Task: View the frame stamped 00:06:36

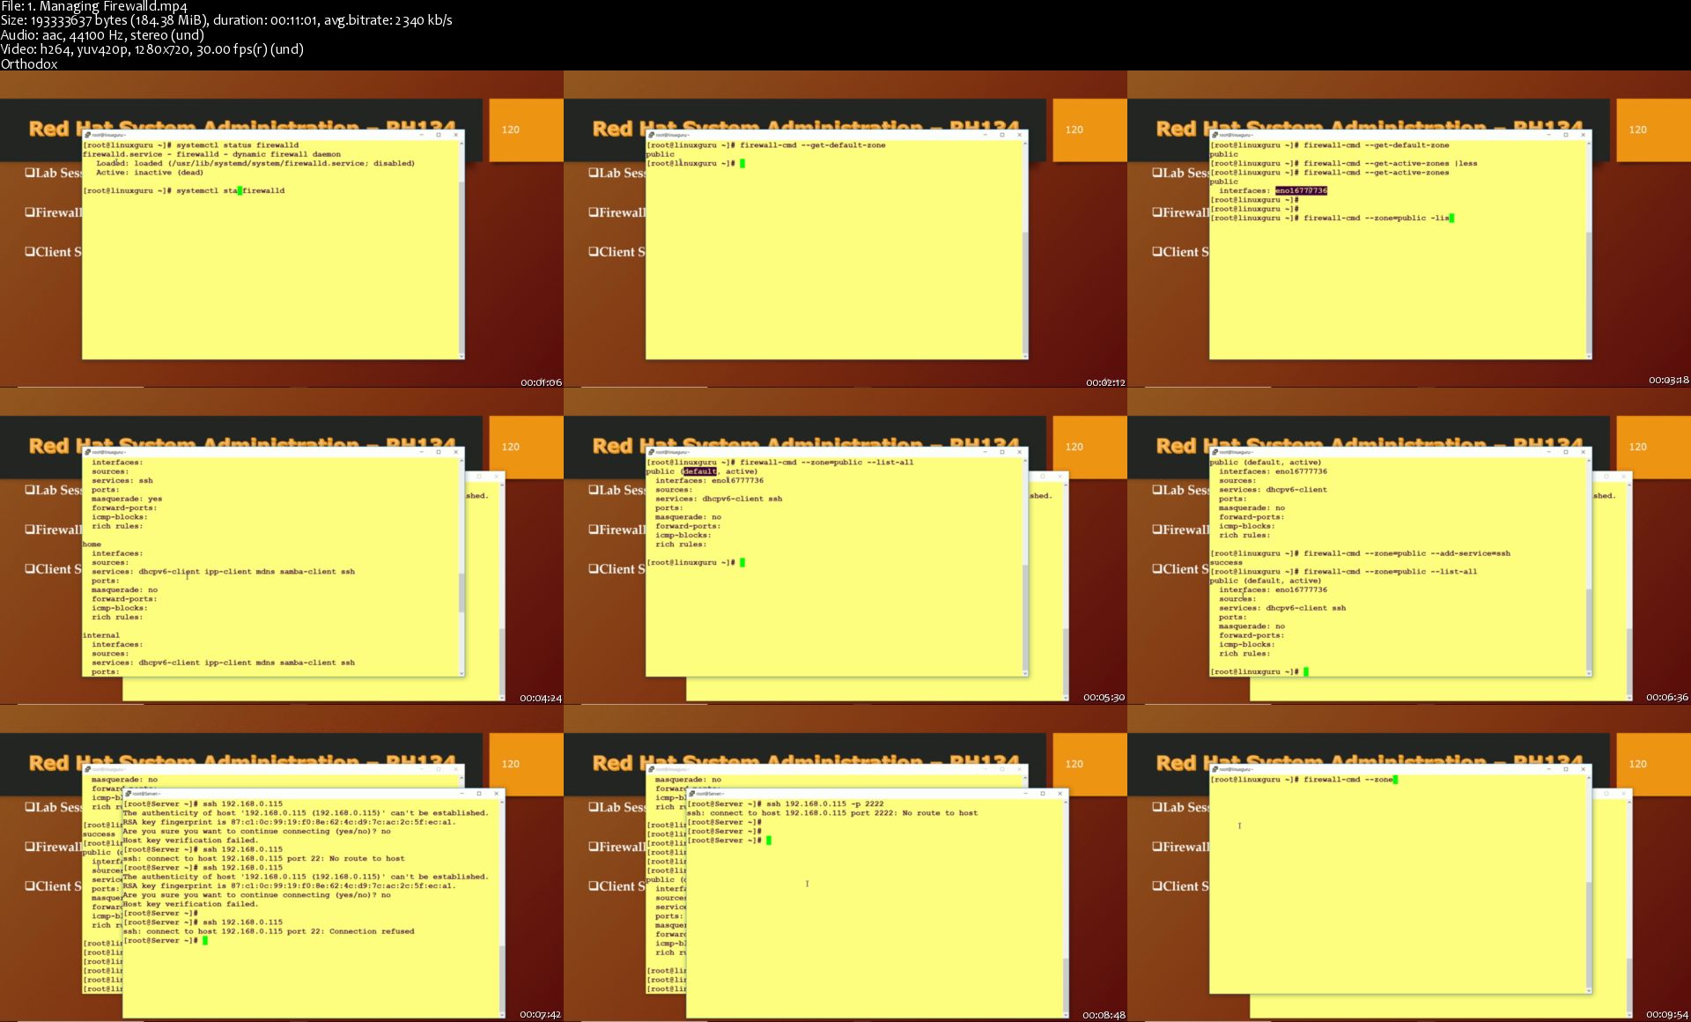Action: point(1409,546)
